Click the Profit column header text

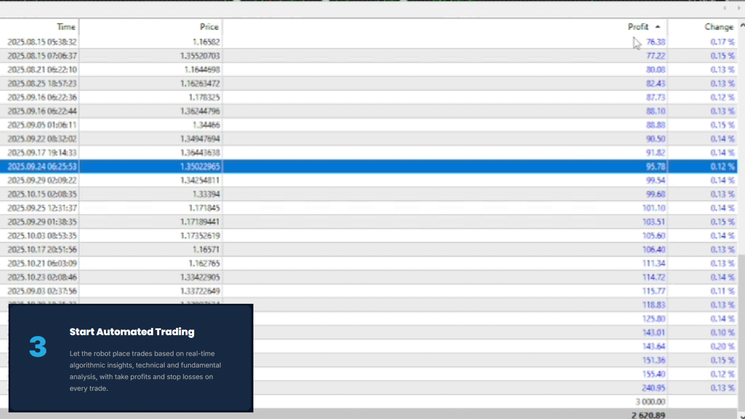(x=638, y=27)
